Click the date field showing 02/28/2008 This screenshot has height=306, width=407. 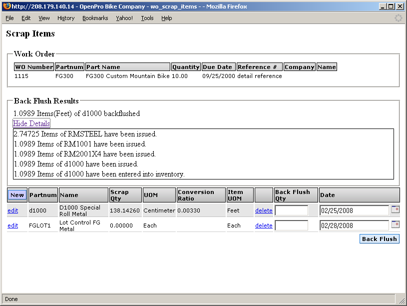(354, 225)
